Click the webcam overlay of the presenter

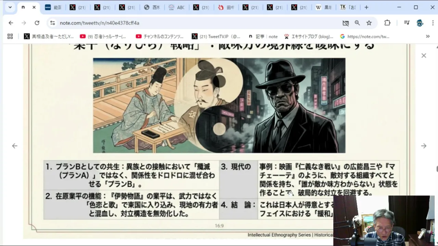coord(383,221)
